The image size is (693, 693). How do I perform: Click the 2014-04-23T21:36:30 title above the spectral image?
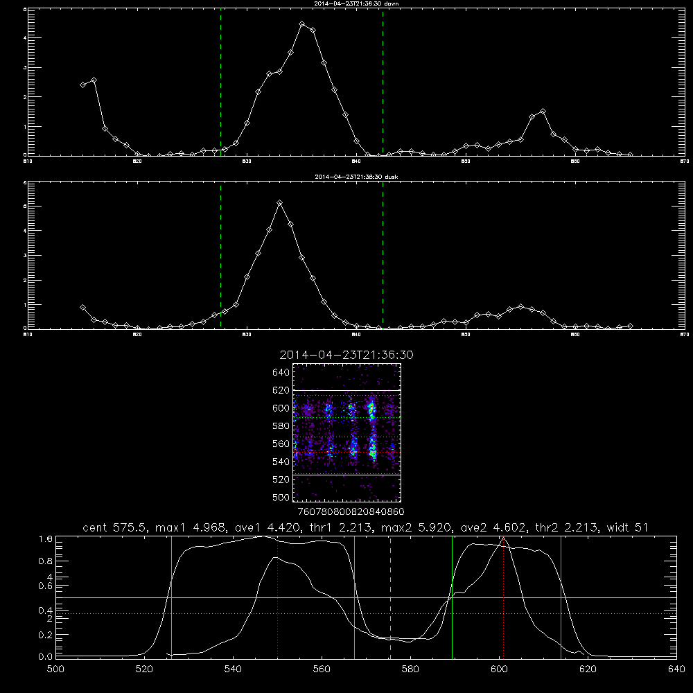[x=346, y=355]
